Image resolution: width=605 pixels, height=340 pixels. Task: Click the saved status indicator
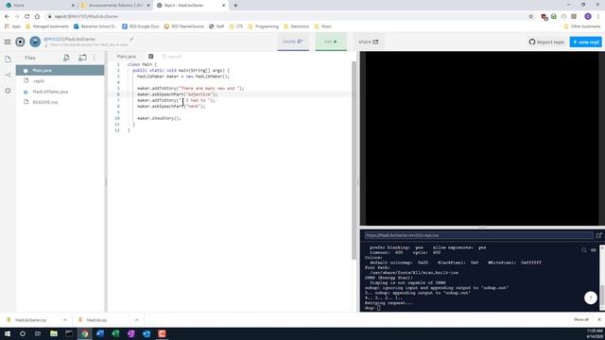(172, 57)
